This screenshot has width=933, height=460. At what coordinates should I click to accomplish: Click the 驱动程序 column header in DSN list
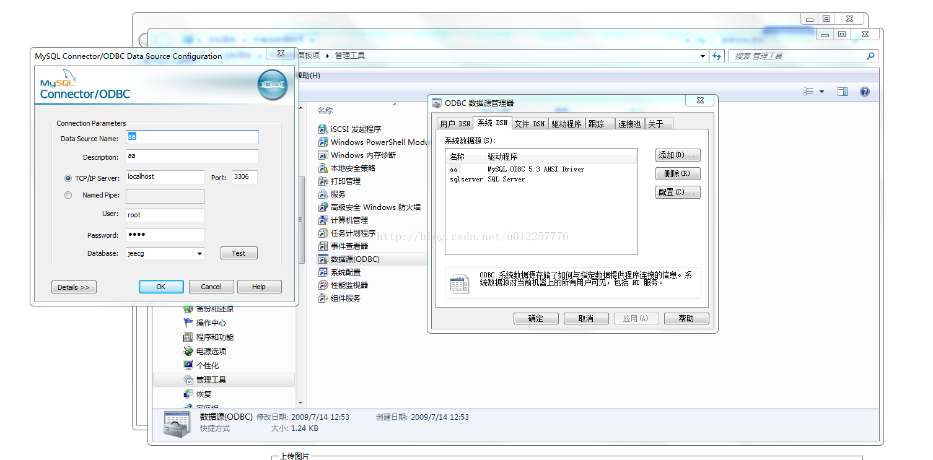(561, 157)
